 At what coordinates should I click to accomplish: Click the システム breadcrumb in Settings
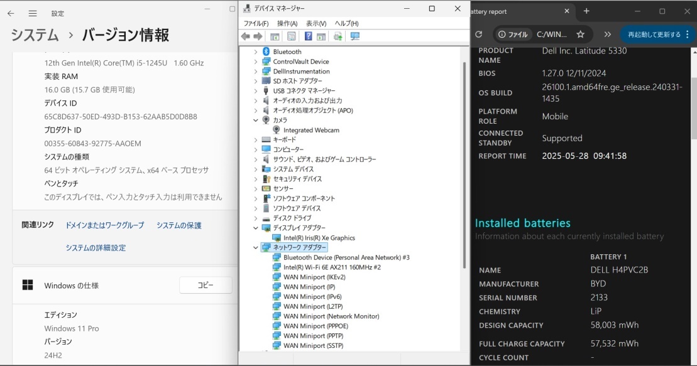35,35
